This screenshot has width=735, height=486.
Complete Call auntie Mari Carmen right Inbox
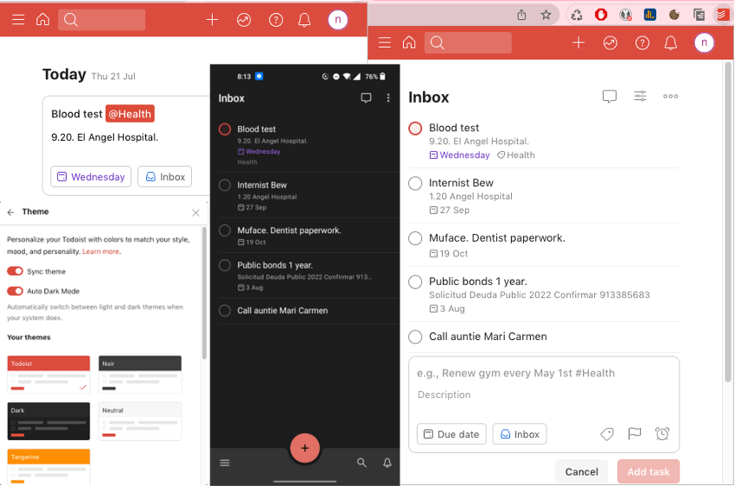tap(415, 337)
